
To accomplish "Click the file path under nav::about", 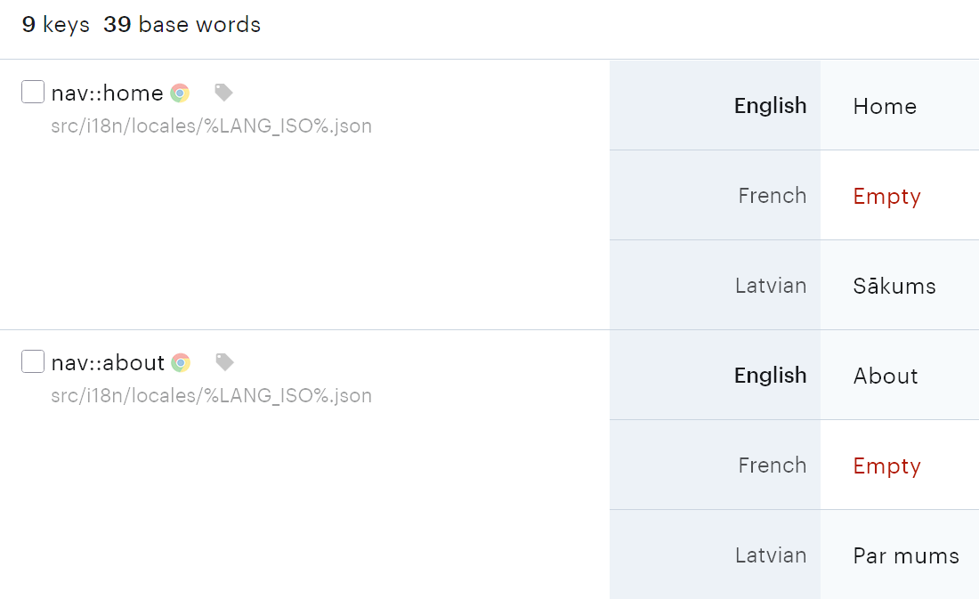I will pos(211,395).
